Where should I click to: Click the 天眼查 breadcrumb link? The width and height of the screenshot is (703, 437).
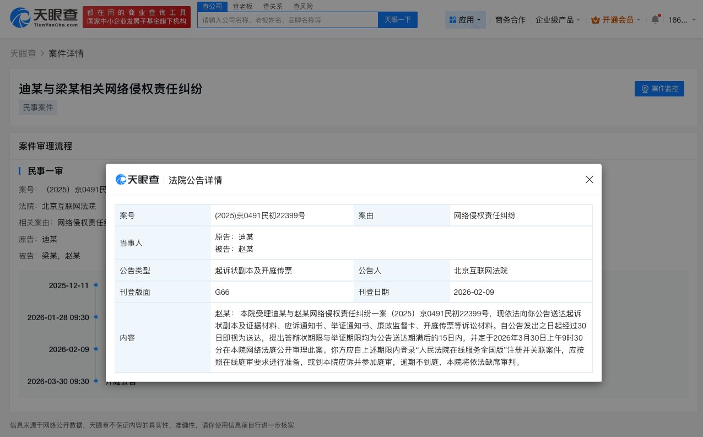pyautogui.click(x=23, y=53)
